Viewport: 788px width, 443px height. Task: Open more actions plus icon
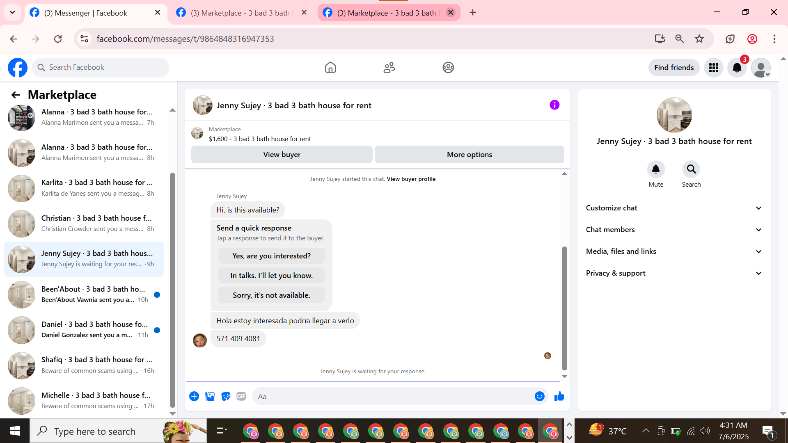coord(194,396)
